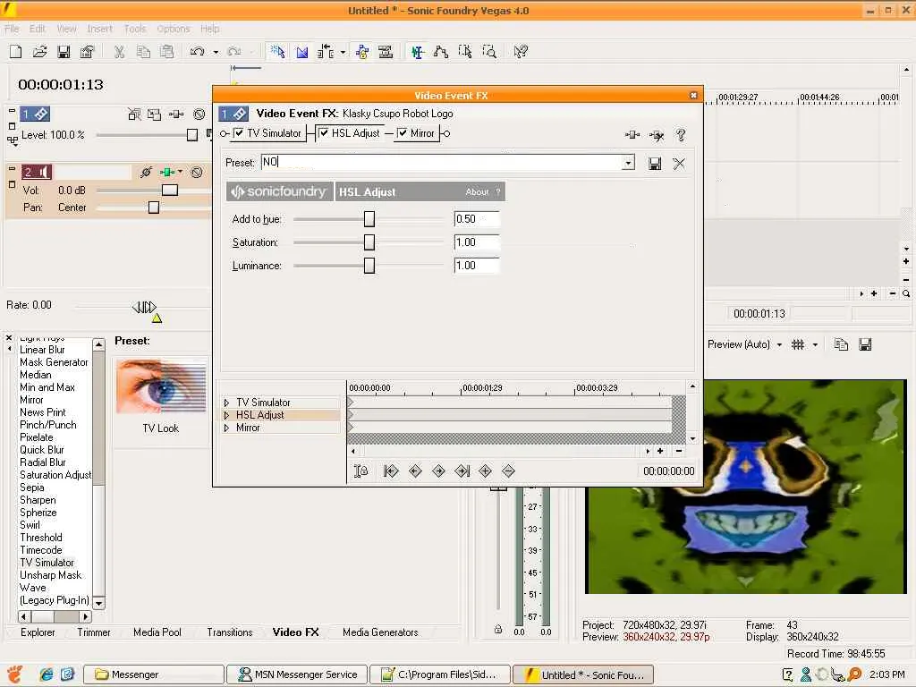Open the Options menu
The height and width of the screenshot is (687, 916).
click(x=173, y=29)
